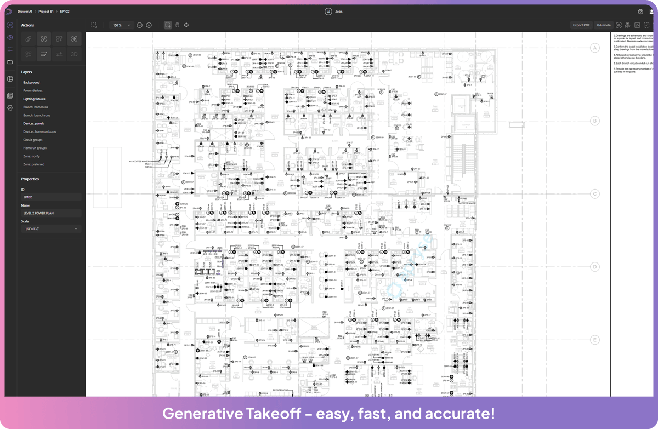Click the Export PDF button

pos(581,25)
